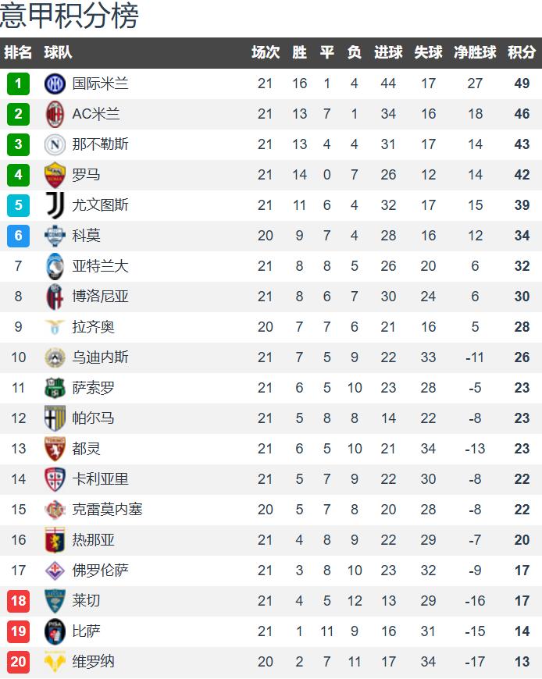Click the 意甲积分榜 title heading

click(x=70, y=16)
